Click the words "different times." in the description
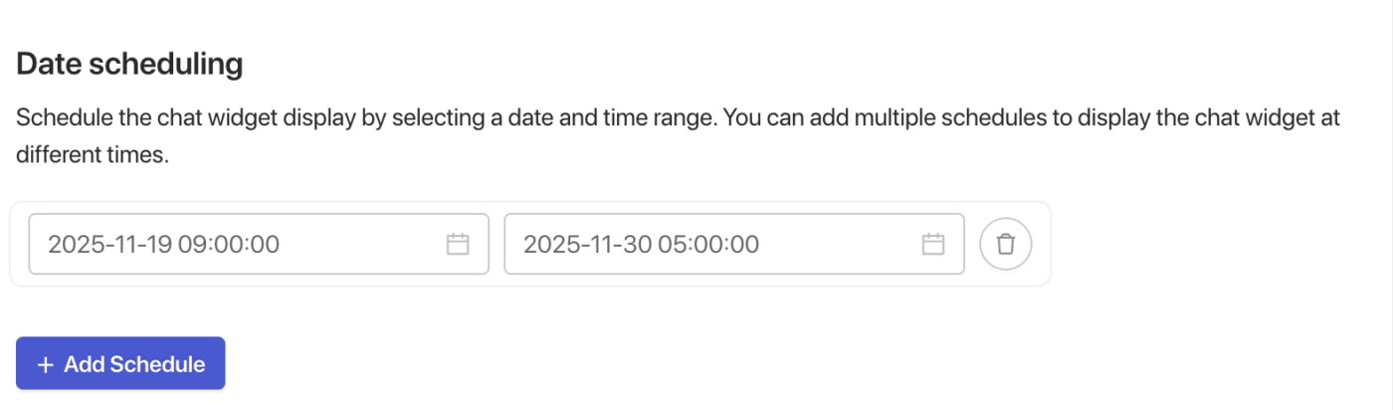1393x410 pixels. tap(93, 157)
